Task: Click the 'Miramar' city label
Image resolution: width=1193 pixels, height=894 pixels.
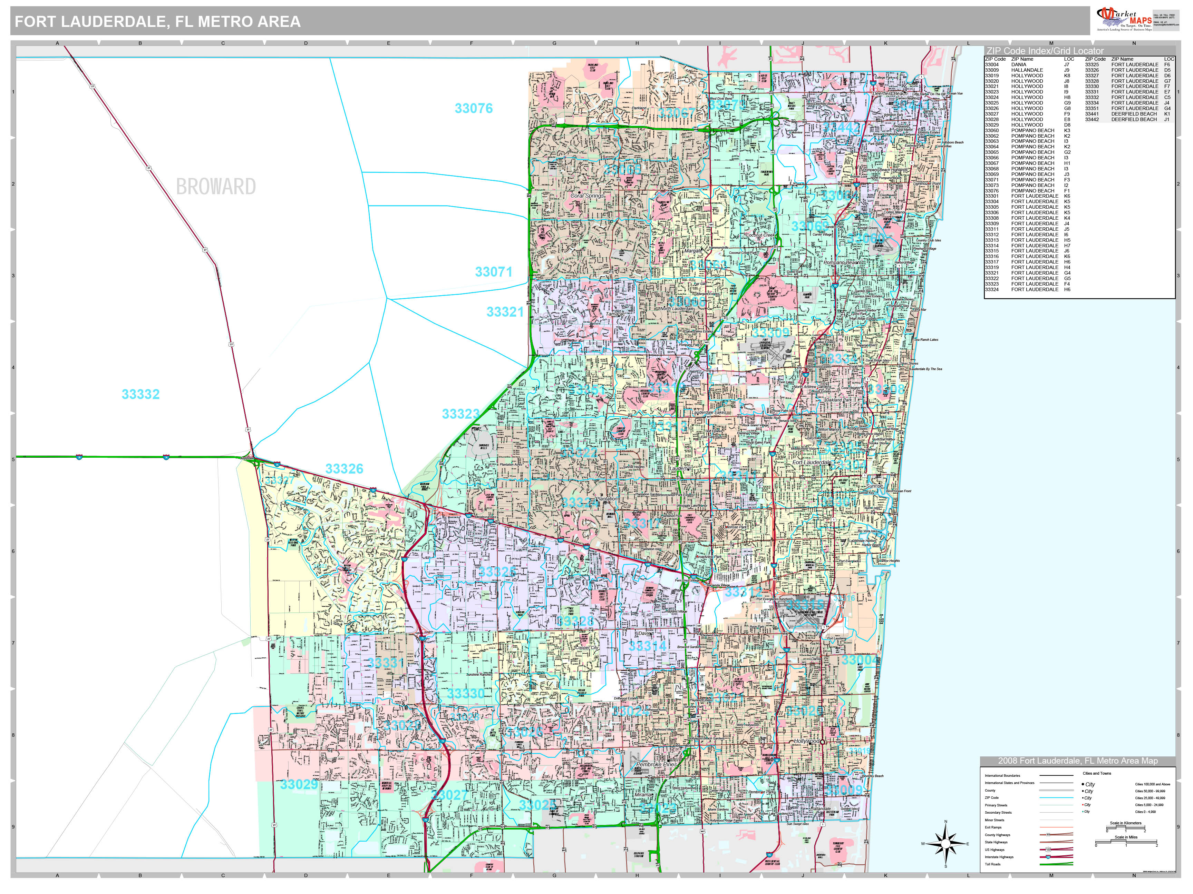Action: (643, 794)
